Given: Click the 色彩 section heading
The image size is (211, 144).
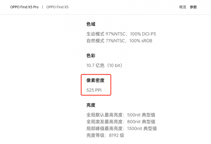Looking at the screenshot, I should tap(91, 56).
